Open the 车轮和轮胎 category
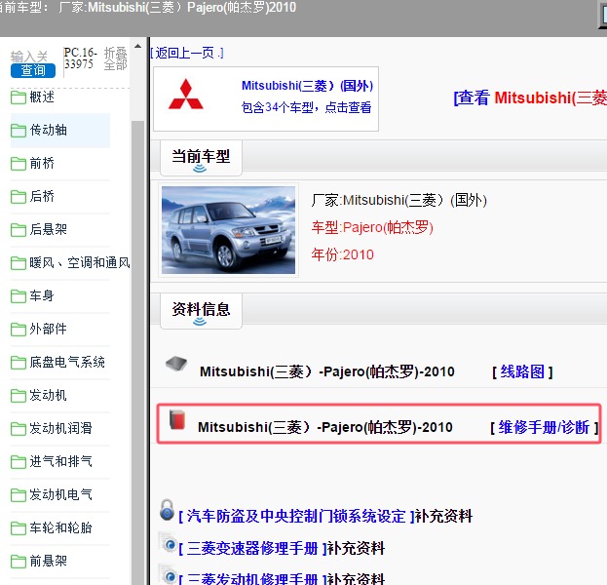This screenshot has height=585, width=607. [60, 527]
